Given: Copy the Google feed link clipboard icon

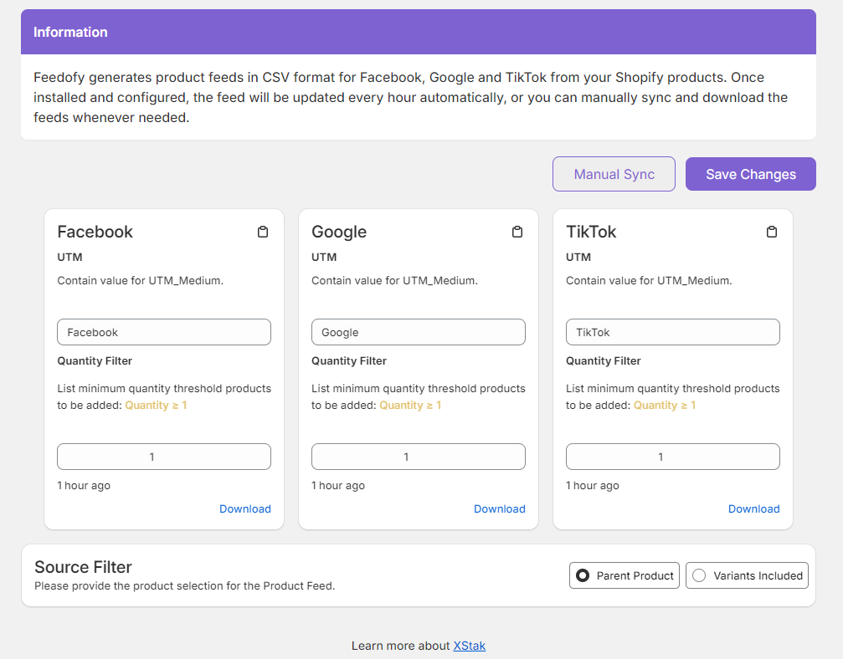Looking at the screenshot, I should pos(517,232).
